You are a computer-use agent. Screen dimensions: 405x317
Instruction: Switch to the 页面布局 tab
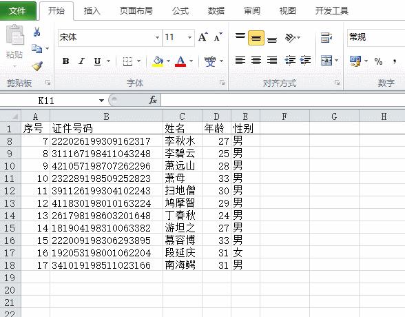pyautogui.click(x=136, y=11)
